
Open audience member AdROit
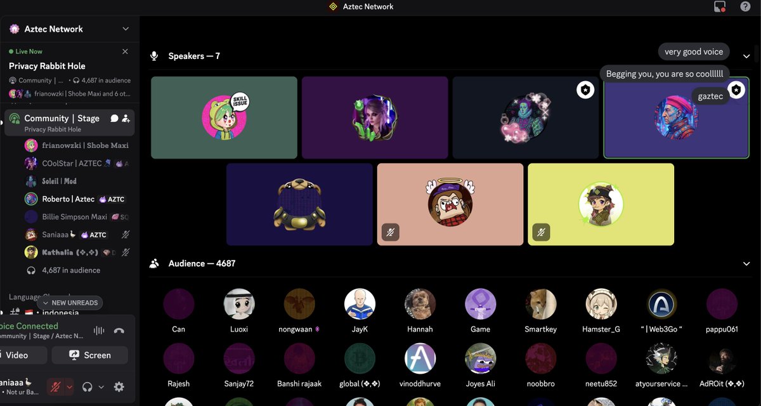722,365
